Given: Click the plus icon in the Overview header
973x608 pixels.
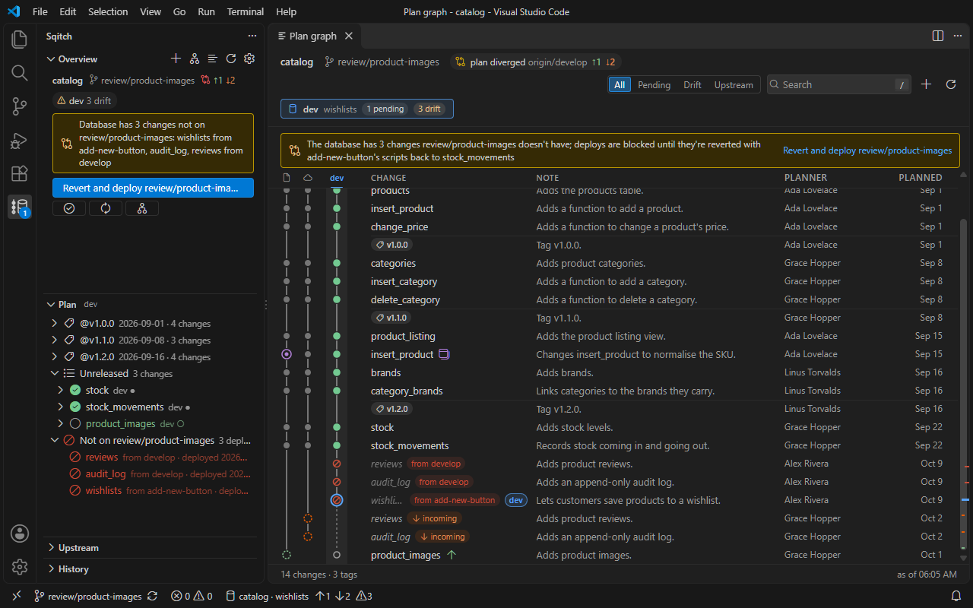Looking at the screenshot, I should tap(176, 59).
